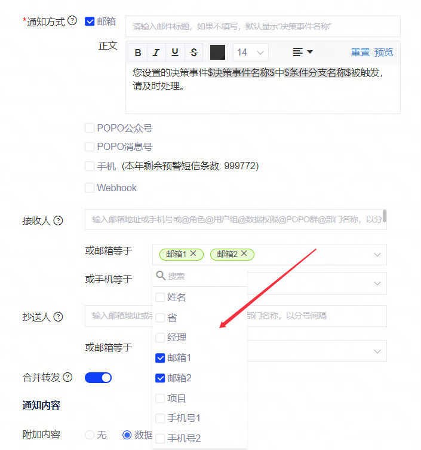The width and height of the screenshot is (421, 450).
Task: Check the POPO公众号 option
Action: coord(90,128)
